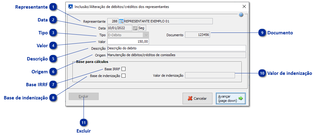Click the greyed-out Excluir button
317x139 pixels.
click(x=84, y=96)
